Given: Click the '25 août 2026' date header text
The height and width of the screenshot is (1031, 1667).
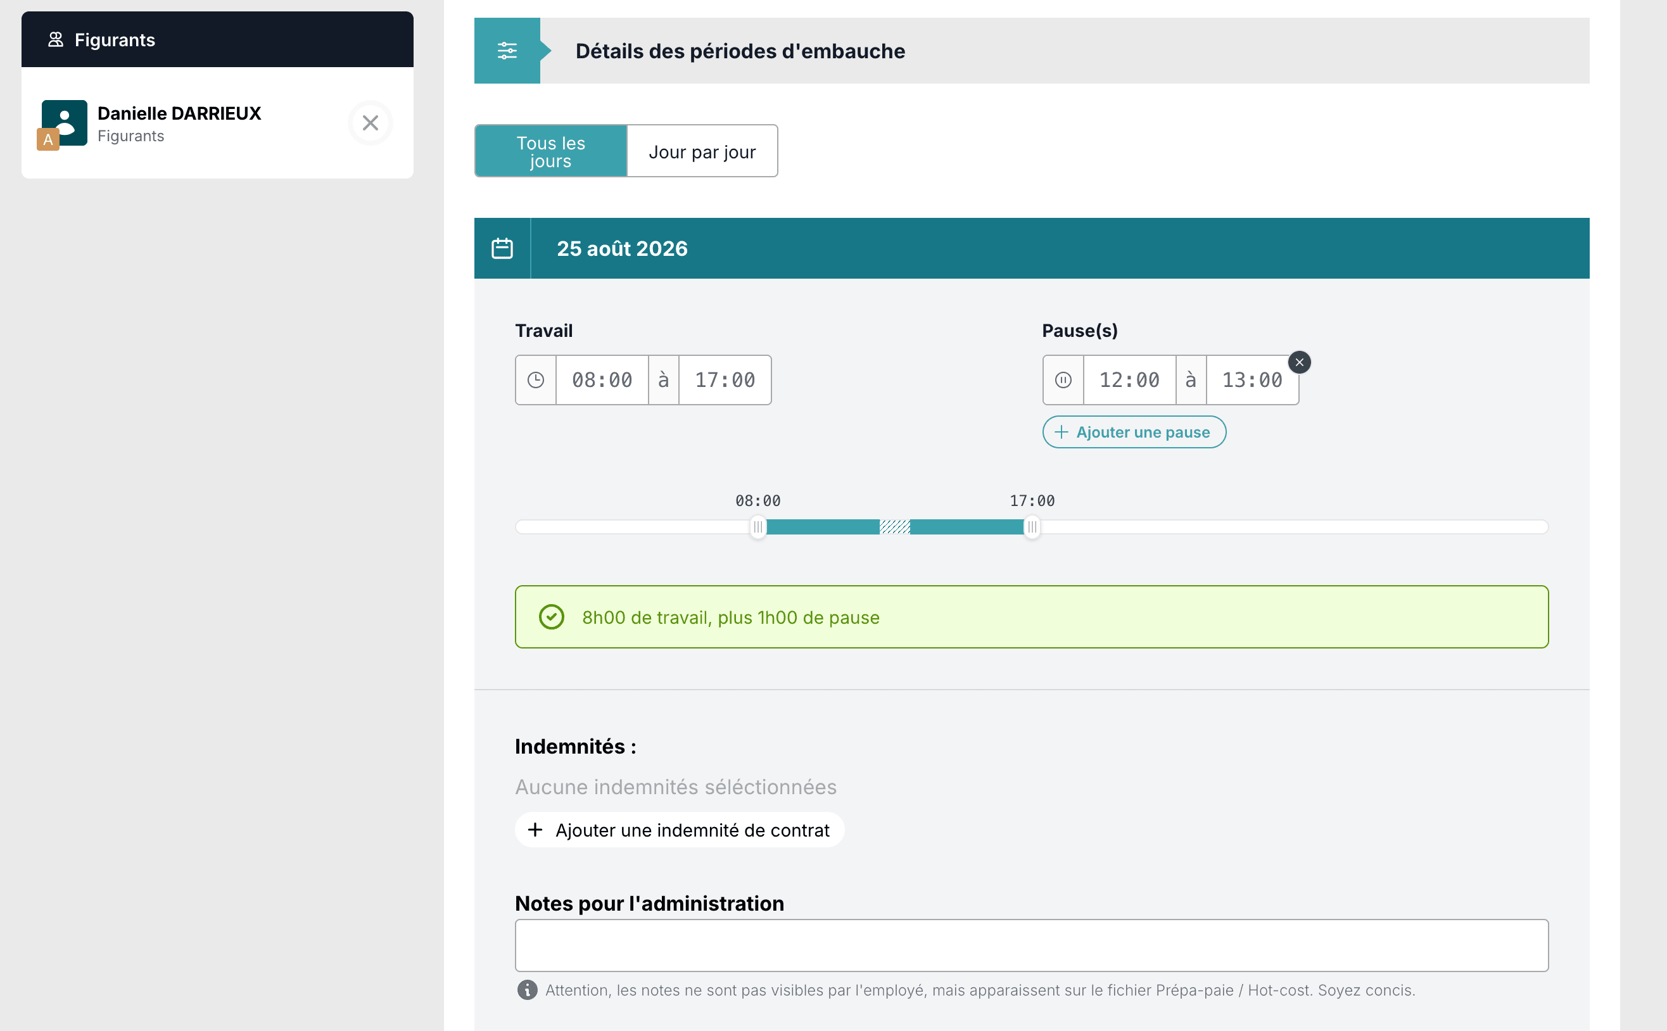Looking at the screenshot, I should [622, 248].
